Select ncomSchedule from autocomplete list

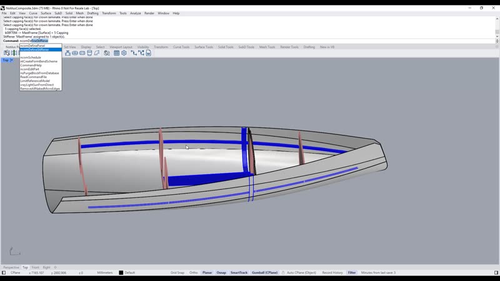coord(31,57)
